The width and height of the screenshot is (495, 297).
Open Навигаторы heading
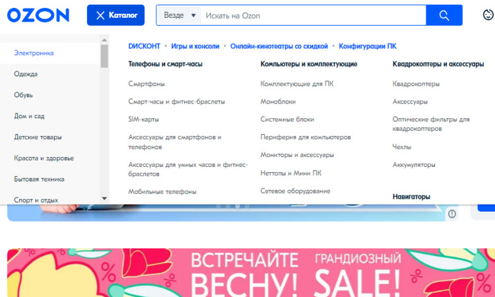(x=411, y=197)
